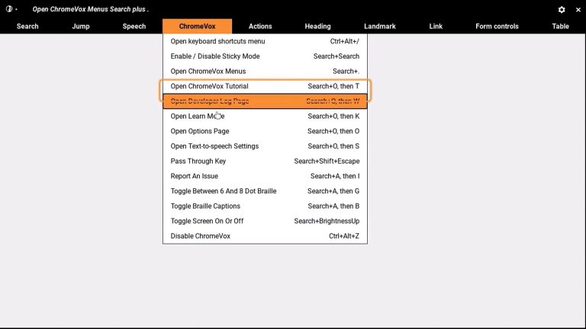Select Open Learn Mode

265,117
